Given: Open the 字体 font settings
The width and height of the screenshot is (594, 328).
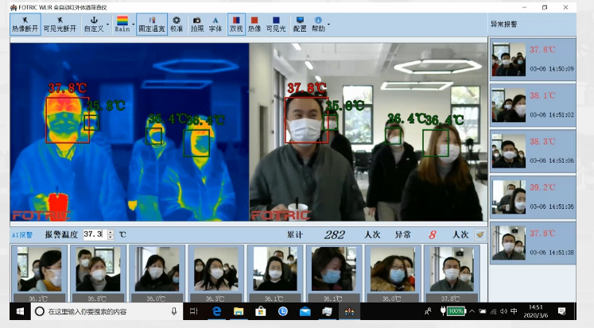Looking at the screenshot, I should pyautogui.click(x=215, y=23).
